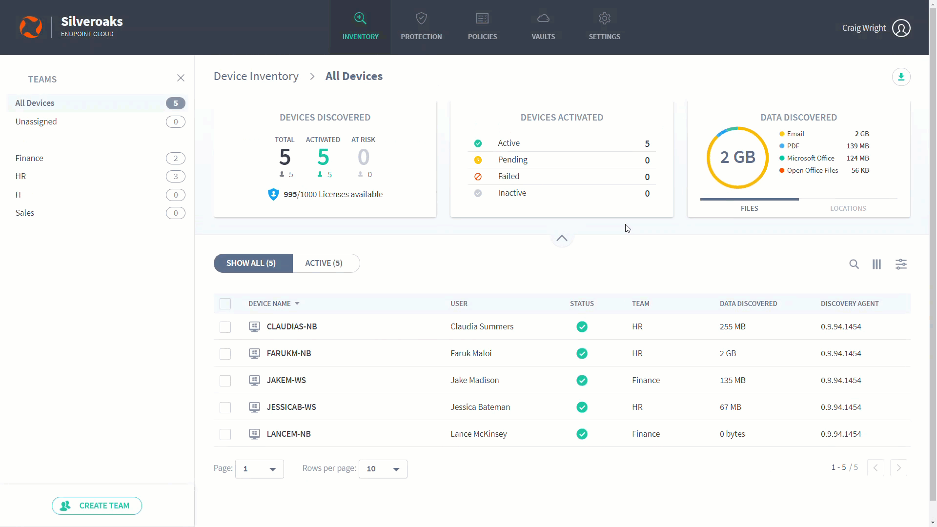Switch to the Files tab

[x=749, y=208]
